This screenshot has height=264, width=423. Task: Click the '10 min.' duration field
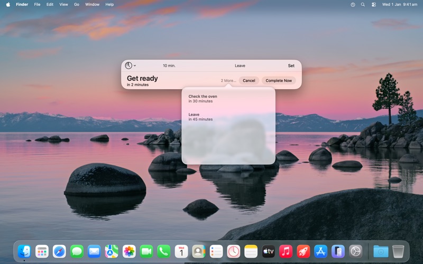coord(169,65)
